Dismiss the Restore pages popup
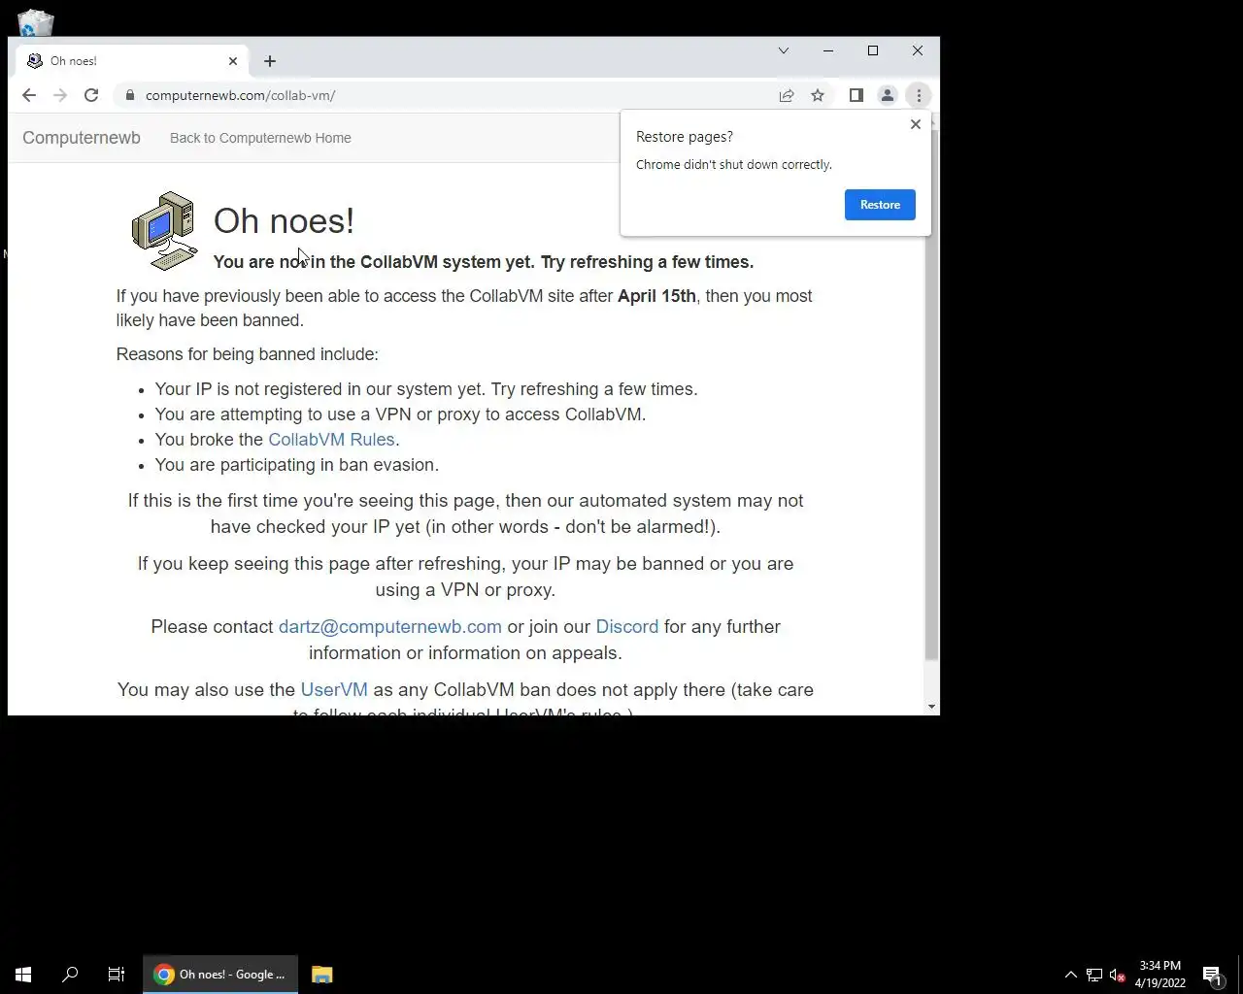 pos(916,124)
